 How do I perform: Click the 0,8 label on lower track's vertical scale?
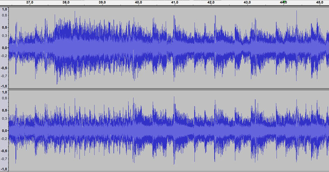coord(5,98)
